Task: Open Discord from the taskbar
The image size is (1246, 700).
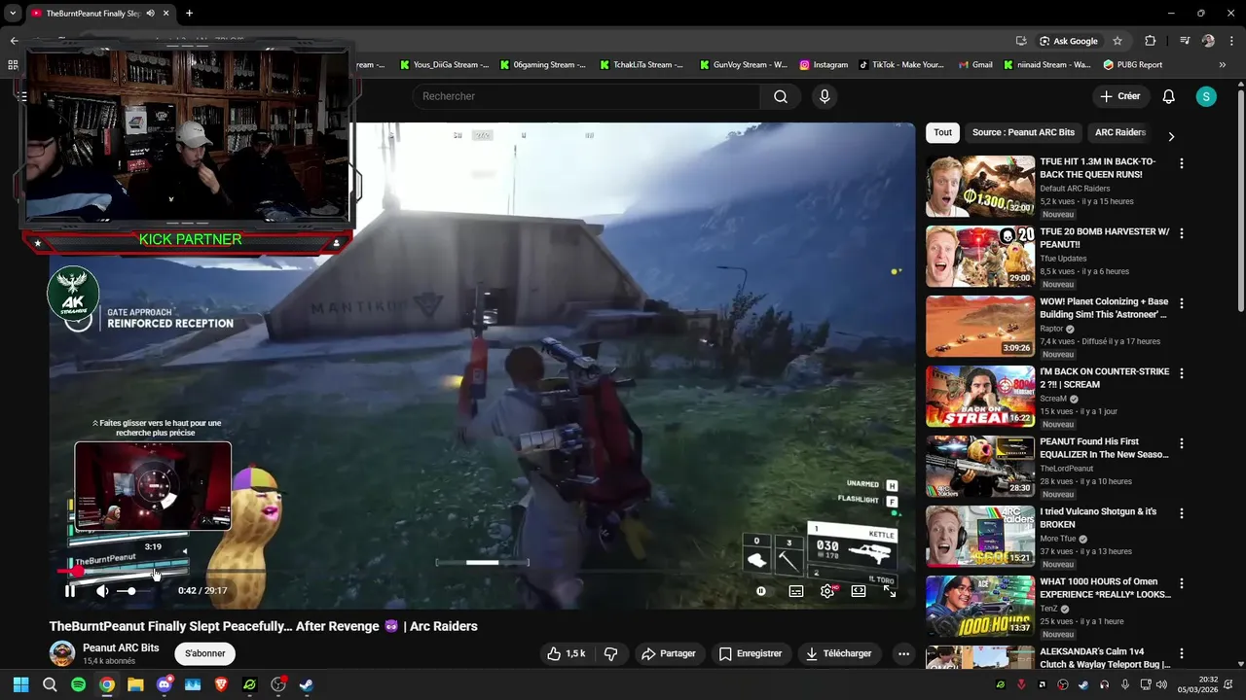Action: pos(165,684)
